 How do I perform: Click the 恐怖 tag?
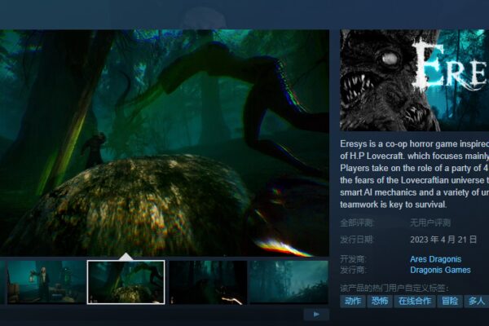click(380, 301)
